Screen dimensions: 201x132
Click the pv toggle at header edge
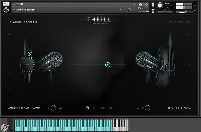point(195,11)
